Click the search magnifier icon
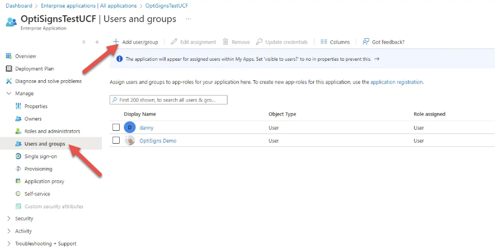The image size is (503, 247). [x=115, y=100]
